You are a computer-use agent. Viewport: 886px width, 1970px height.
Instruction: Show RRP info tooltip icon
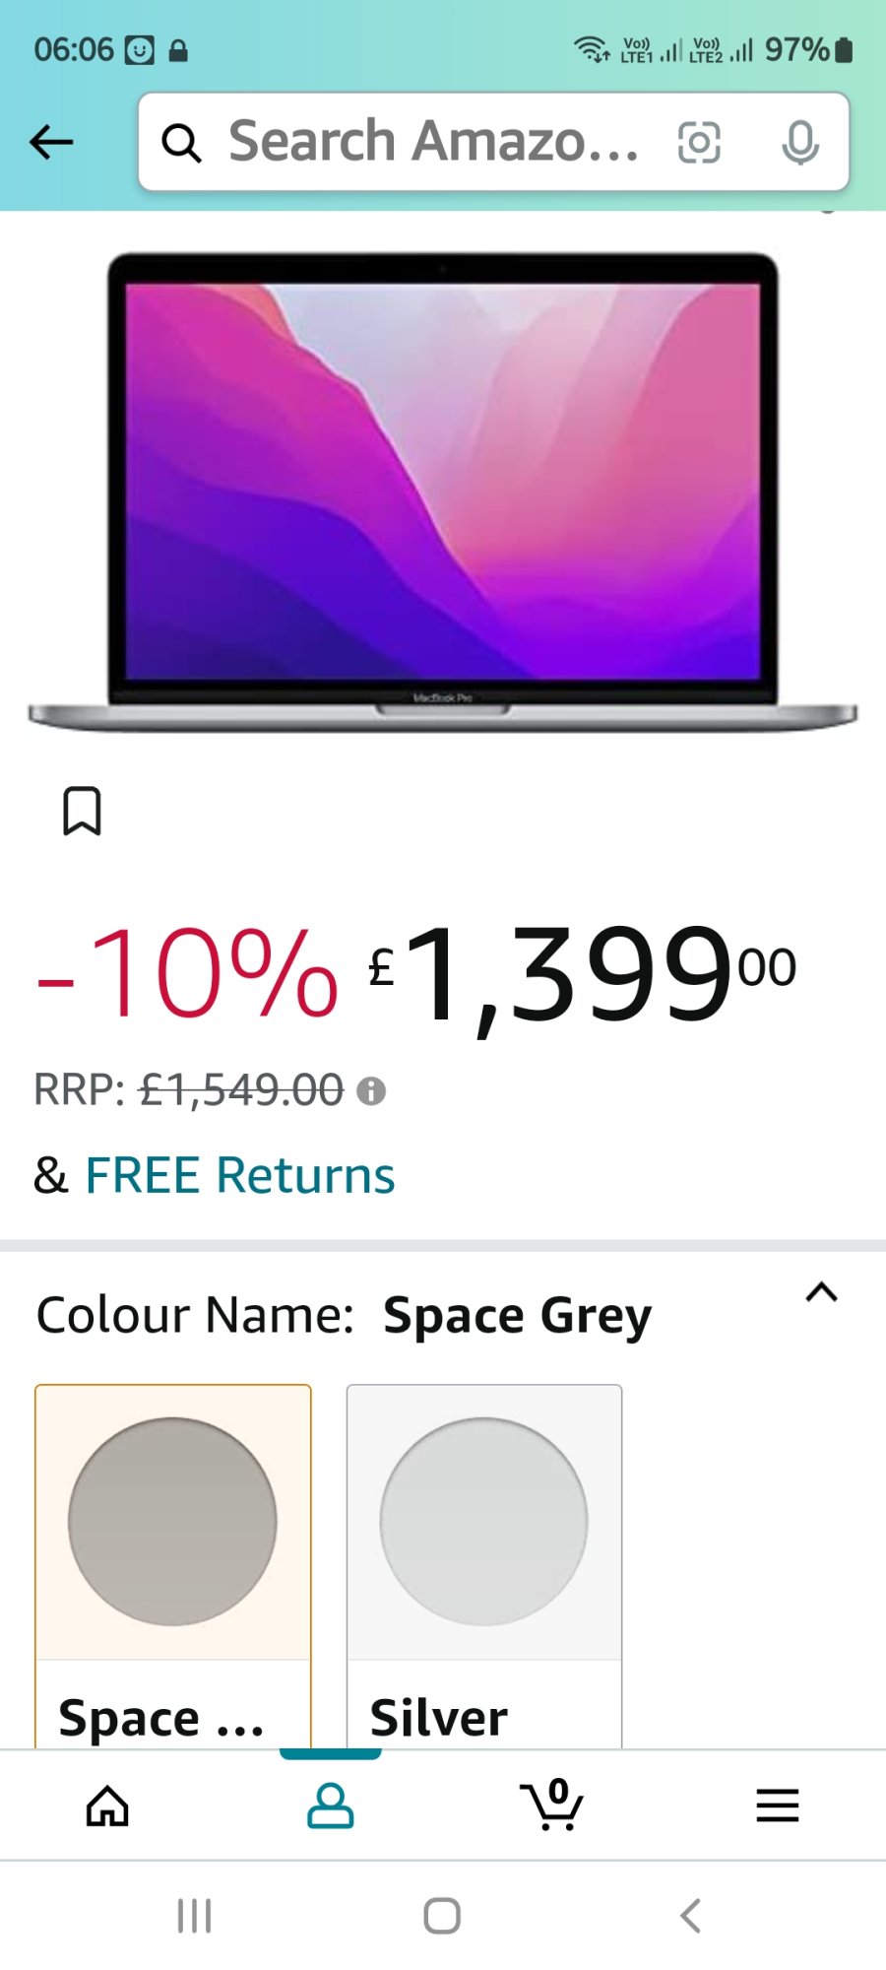[x=371, y=1090]
